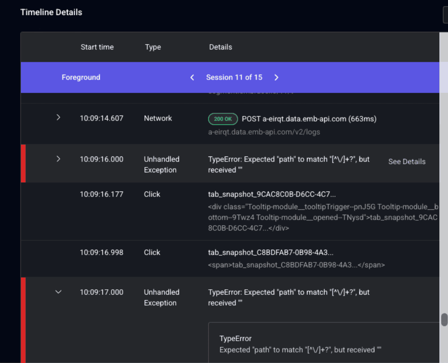The height and width of the screenshot is (363, 448).
Task: Click red error marker beside 10:09:16.000 exception
Action: point(23,163)
